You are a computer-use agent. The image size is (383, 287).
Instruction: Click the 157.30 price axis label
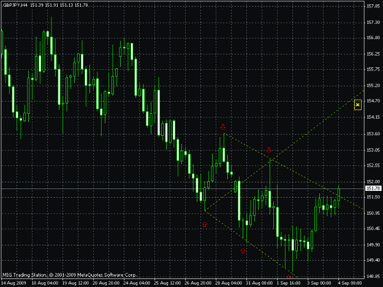tap(373, 23)
